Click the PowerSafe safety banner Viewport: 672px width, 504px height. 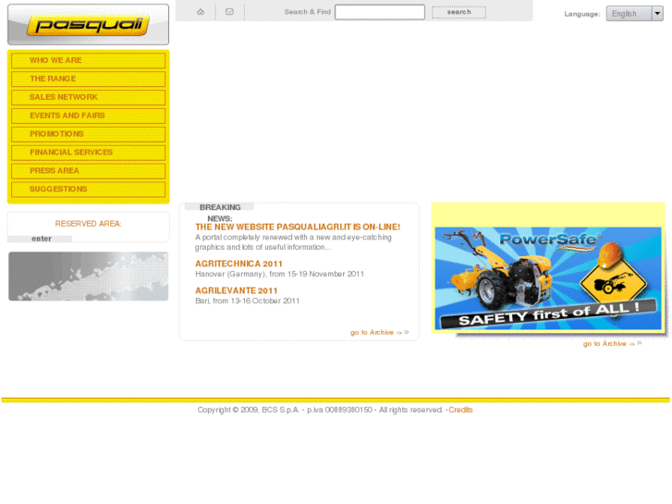(x=548, y=278)
